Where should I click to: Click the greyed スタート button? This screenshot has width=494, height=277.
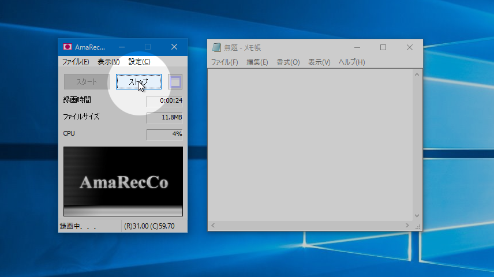tap(87, 82)
